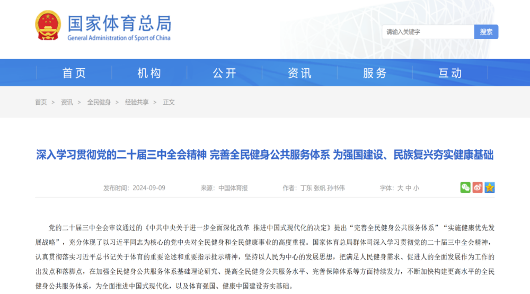Open the 互动 navigation menu item
The width and height of the screenshot is (530, 294).
click(x=450, y=73)
